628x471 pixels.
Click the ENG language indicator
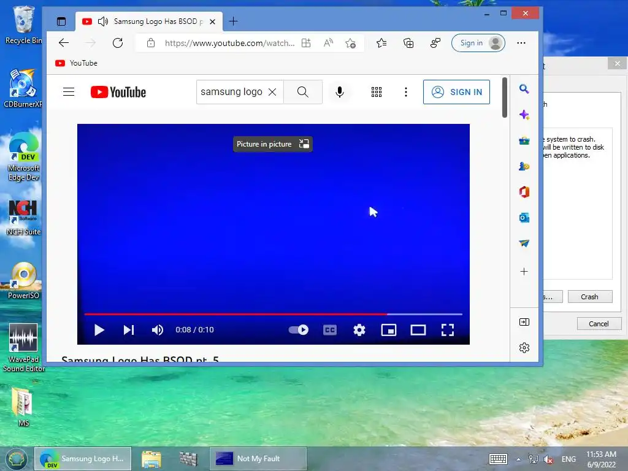point(569,459)
